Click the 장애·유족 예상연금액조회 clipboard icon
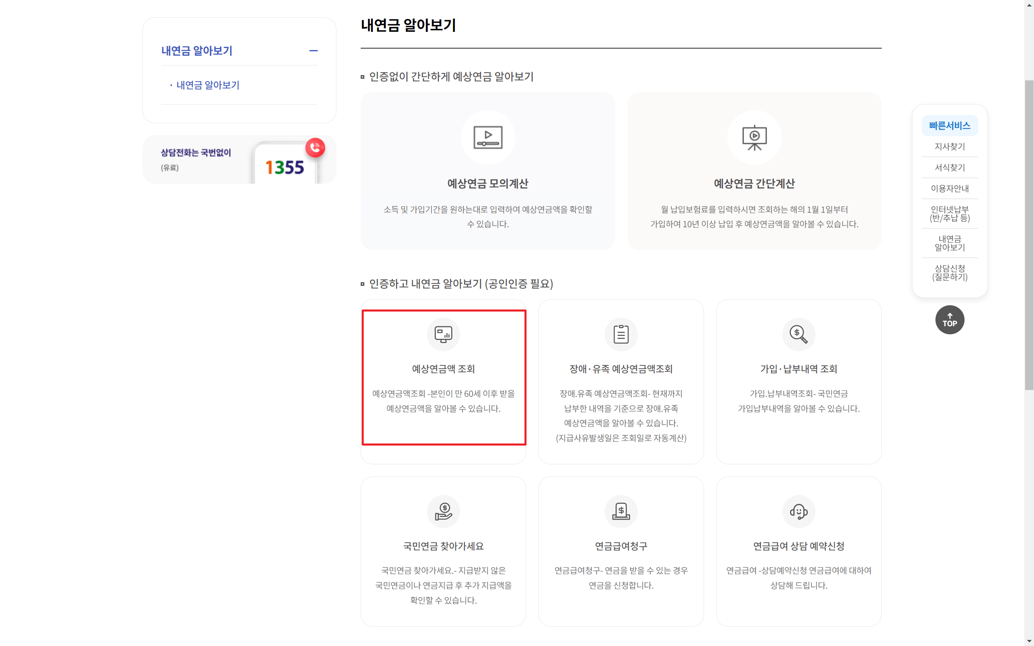This screenshot has height=646, width=1034. [621, 334]
